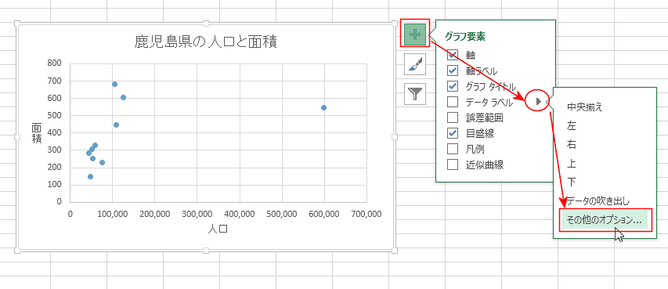Enable the 近似曲線 checkbox
The width and height of the screenshot is (668, 289).
(453, 164)
